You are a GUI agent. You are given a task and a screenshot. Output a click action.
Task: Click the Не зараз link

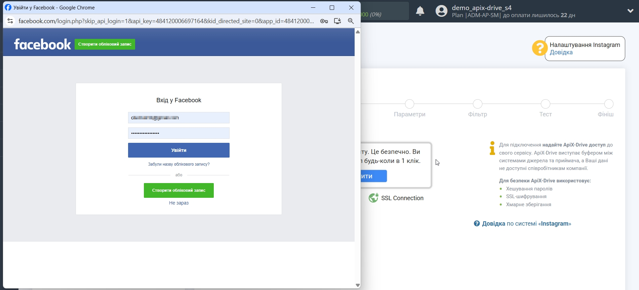coord(179,203)
